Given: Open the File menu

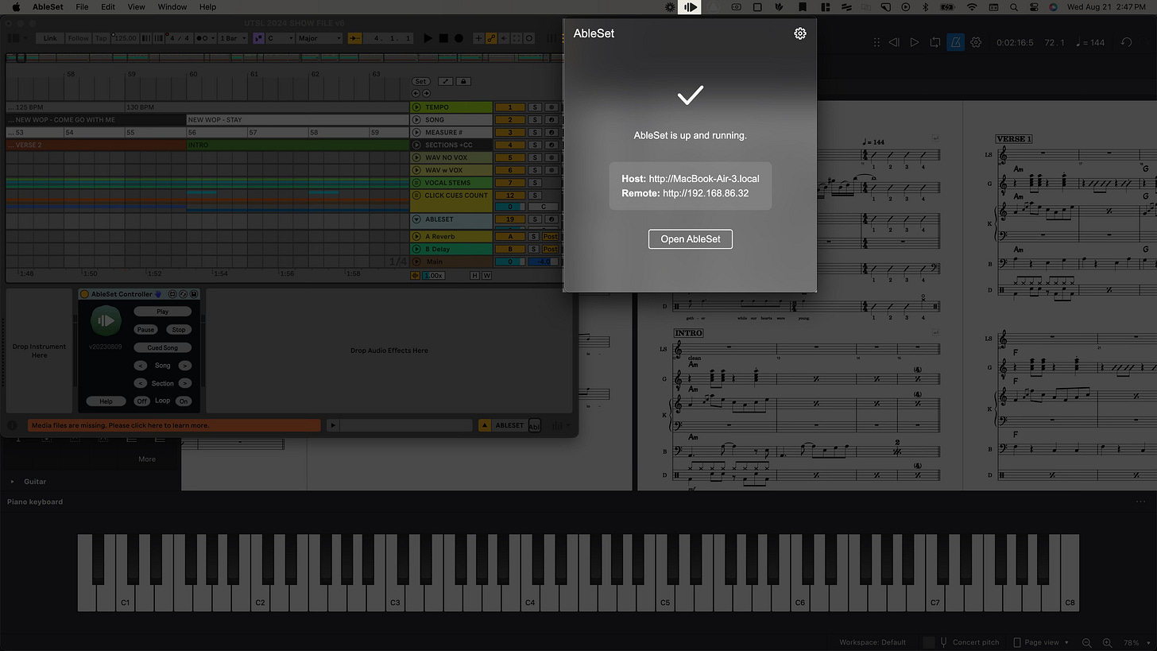Looking at the screenshot, I should pos(82,7).
